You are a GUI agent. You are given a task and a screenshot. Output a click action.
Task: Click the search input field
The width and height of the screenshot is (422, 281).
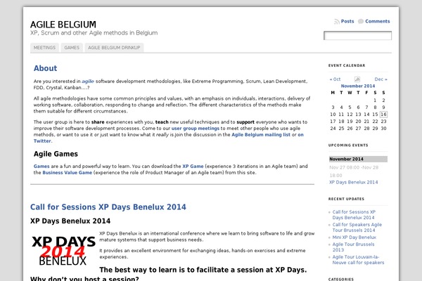click(x=357, y=36)
